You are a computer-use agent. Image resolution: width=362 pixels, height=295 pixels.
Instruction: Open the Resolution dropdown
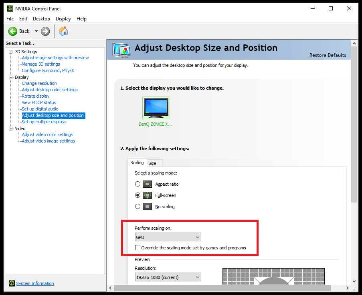(x=168, y=277)
